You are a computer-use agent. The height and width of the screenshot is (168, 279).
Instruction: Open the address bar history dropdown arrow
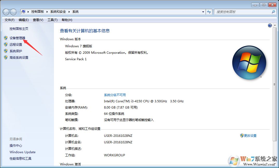[203, 12]
